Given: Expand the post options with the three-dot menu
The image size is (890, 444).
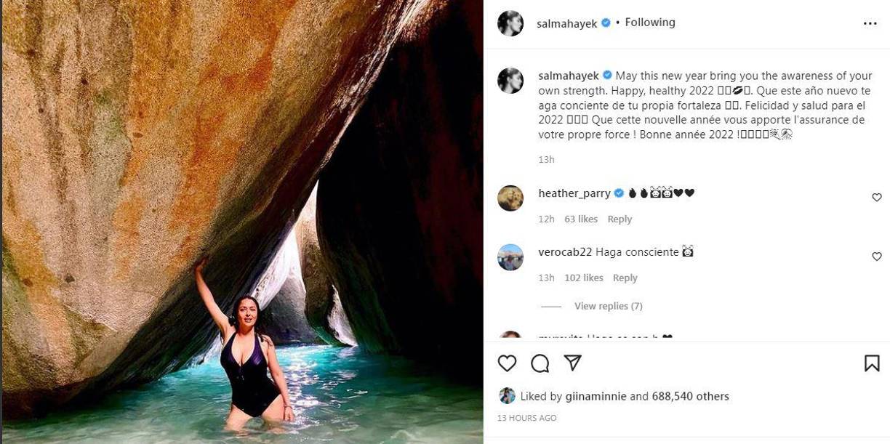Looking at the screenshot, I should tap(870, 24).
